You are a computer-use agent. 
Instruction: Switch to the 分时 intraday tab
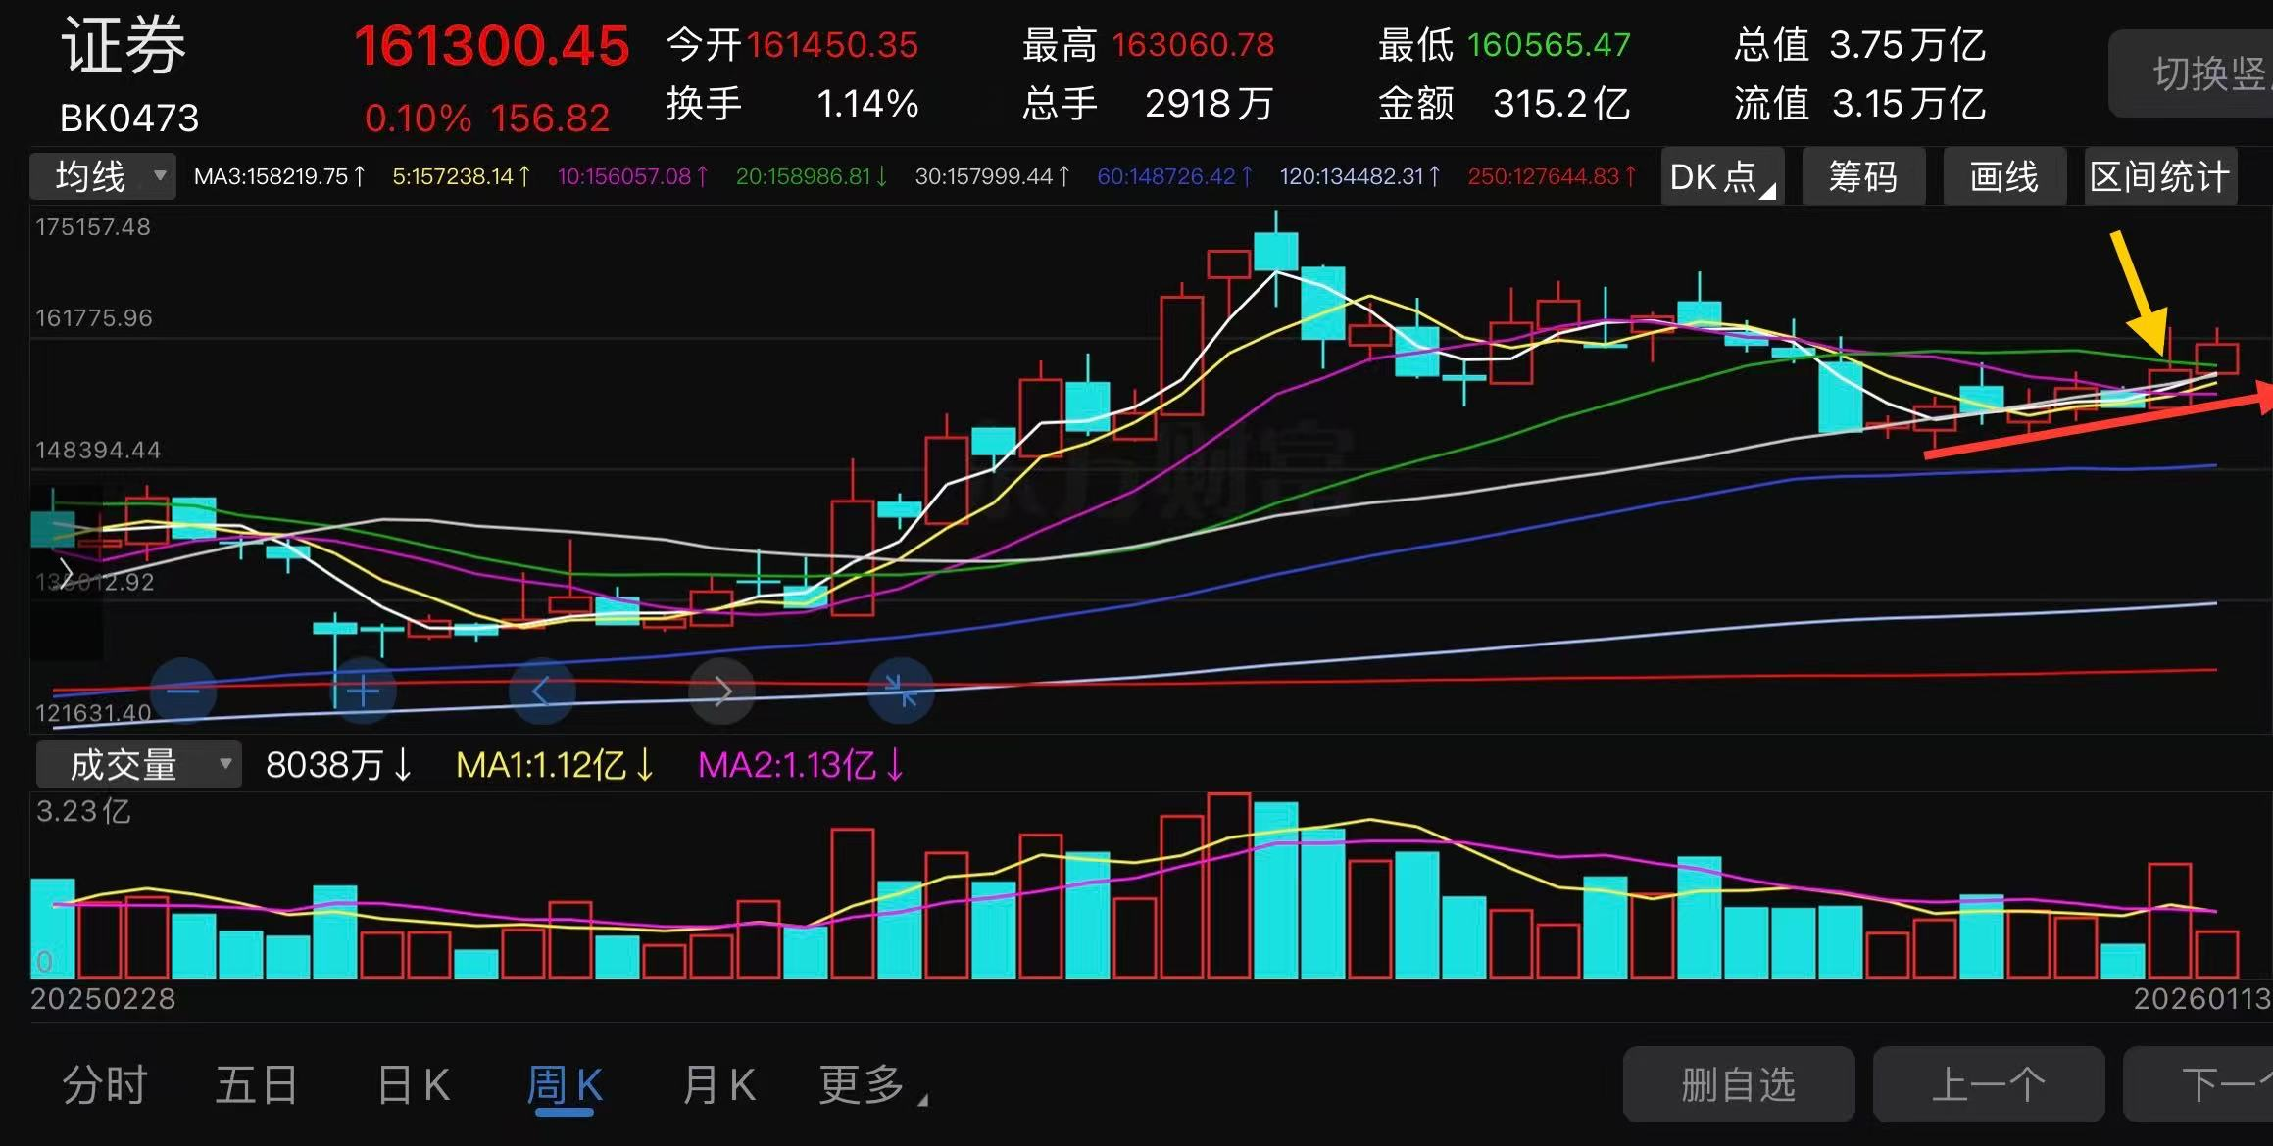[x=104, y=1084]
